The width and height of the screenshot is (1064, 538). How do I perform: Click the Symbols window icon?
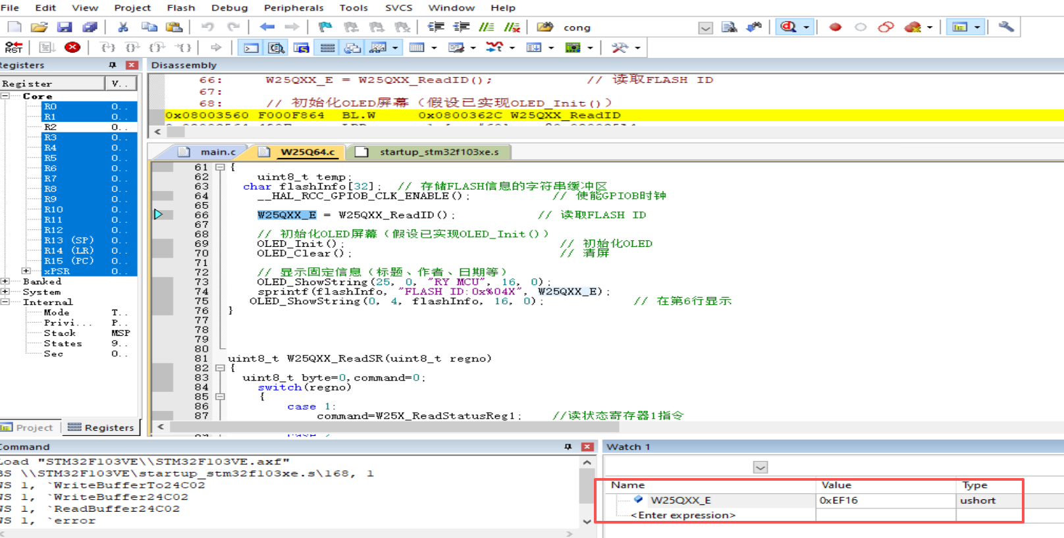point(302,47)
